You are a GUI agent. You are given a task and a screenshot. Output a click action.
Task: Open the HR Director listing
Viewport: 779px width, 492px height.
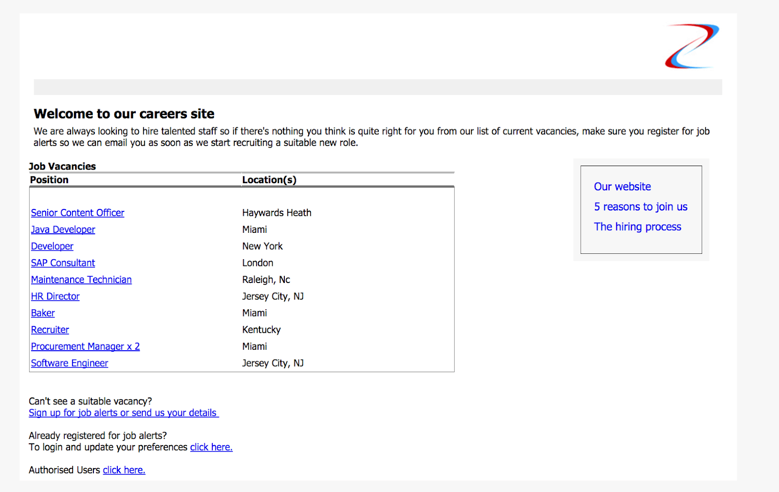55,296
